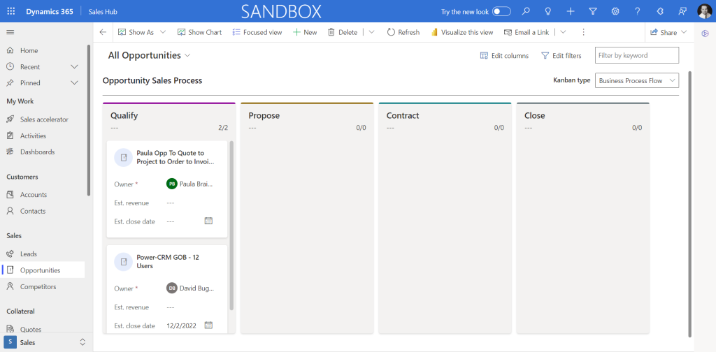Click the Close column header
Viewport: 716px width, 352px height.
[x=535, y=116]
